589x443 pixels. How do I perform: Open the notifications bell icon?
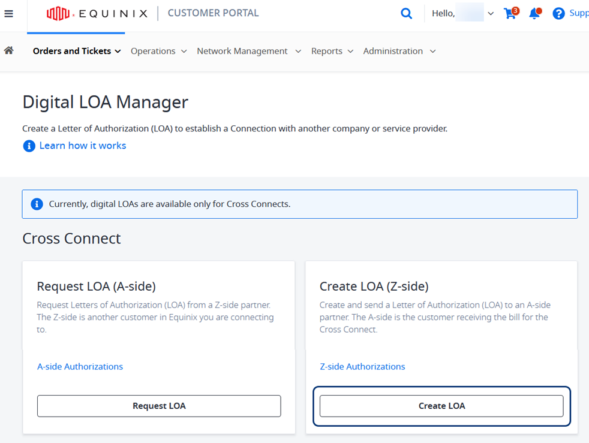535,13
